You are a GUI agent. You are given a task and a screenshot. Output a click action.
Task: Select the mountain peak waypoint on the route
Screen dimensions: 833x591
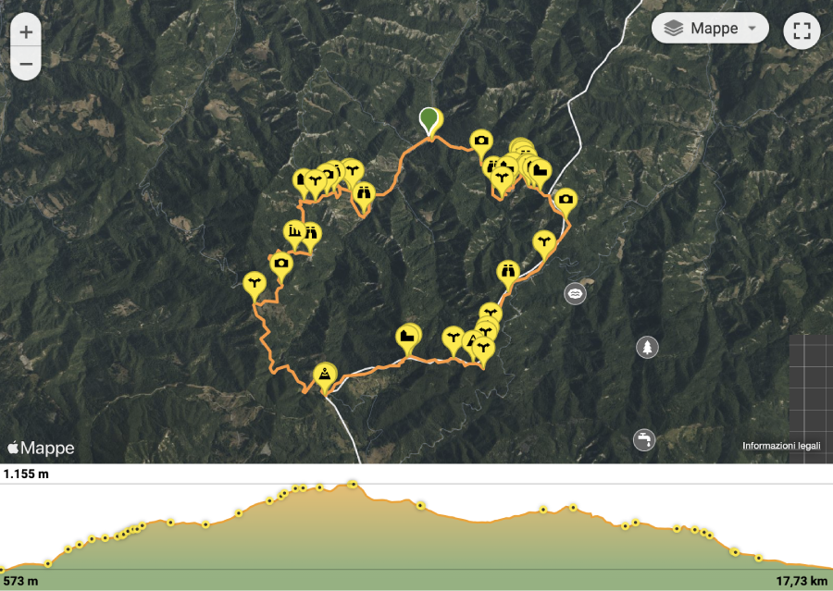(x=325, y=376)
